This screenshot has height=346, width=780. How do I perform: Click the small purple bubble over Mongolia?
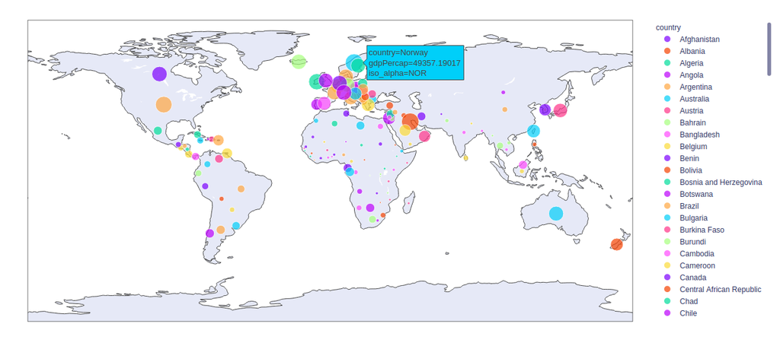coord(503,92)
